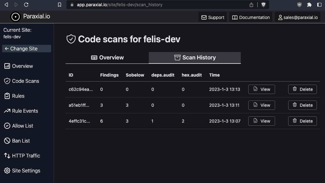Click the deps.audit column header
325x183 pixels.
pyautogui.click(x=163, y=75)
